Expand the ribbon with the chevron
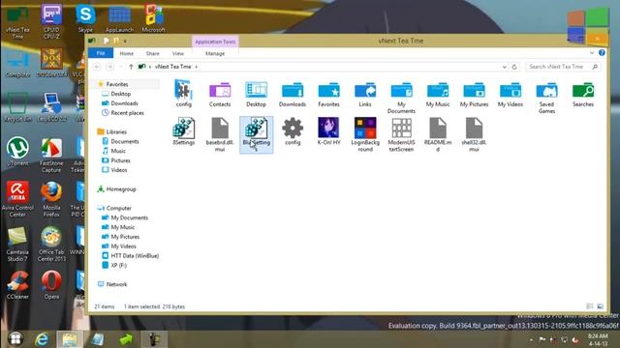Viewport: 620px width, 348px height. [x=592, y=52]
